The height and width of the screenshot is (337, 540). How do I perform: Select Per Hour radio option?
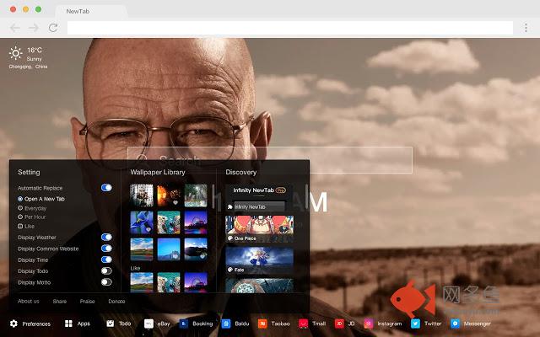[20, 217]
